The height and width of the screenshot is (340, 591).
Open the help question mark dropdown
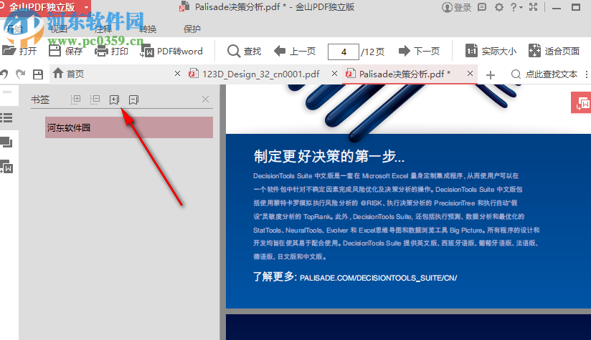(516, 6)
